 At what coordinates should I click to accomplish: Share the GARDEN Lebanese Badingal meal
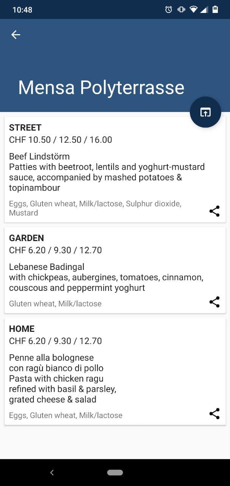[214, 302]
